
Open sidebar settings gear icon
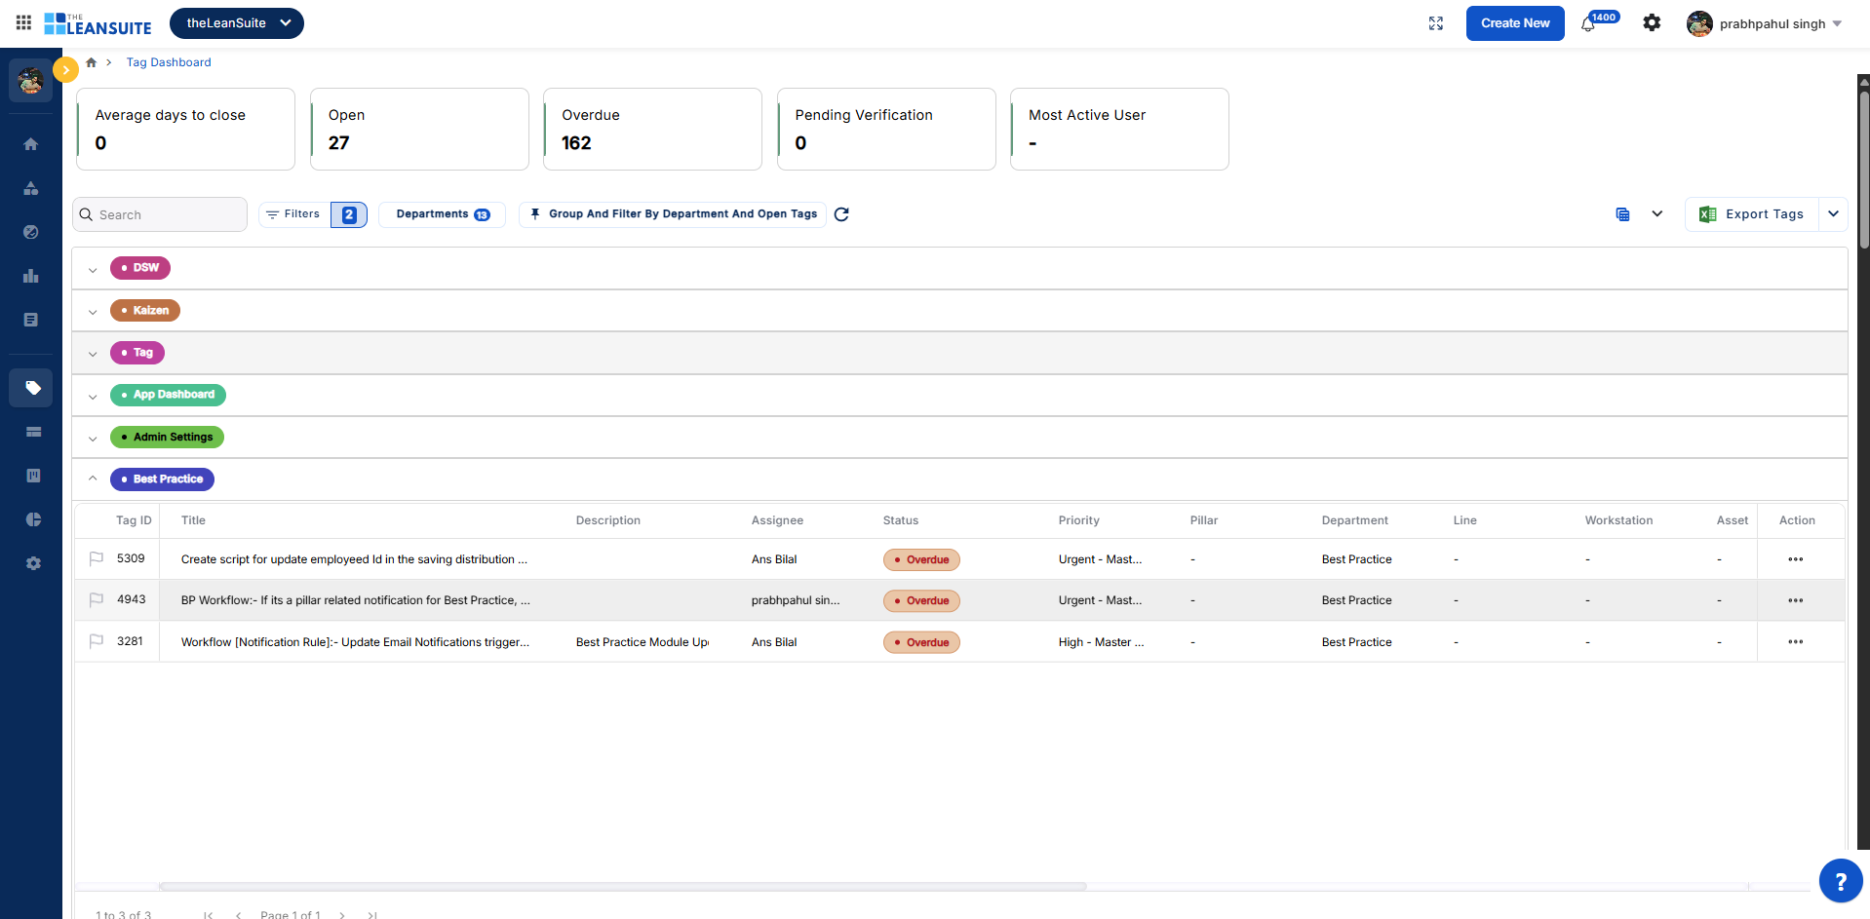pos(33,563)
